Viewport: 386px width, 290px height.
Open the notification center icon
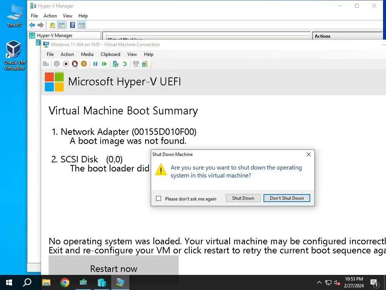[x=374, y=282]
